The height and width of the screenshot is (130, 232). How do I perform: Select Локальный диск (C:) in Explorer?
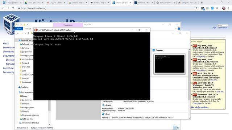click(30, 123)
